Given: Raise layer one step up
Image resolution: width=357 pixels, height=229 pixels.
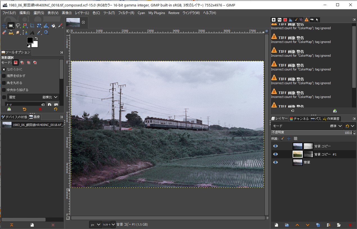Looking at the screenshot, I should [297, 225].
